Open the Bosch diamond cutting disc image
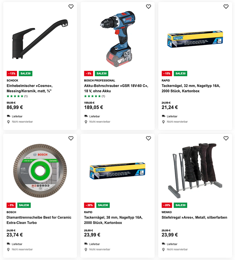Image resolution: width=235 pixels, height=260 pixels. [40, 171]
